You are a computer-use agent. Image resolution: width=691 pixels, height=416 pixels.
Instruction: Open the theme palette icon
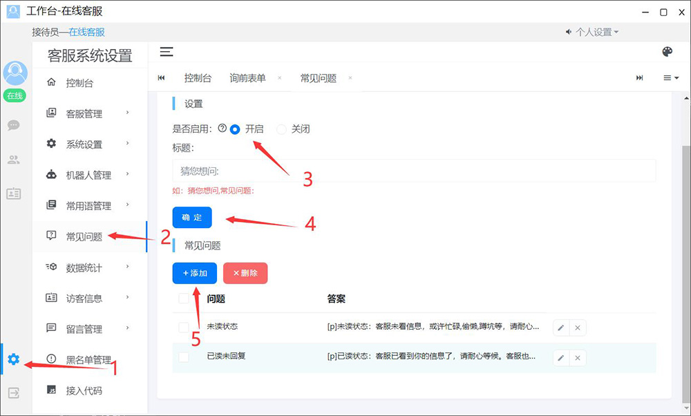click(x=667, y=53)
